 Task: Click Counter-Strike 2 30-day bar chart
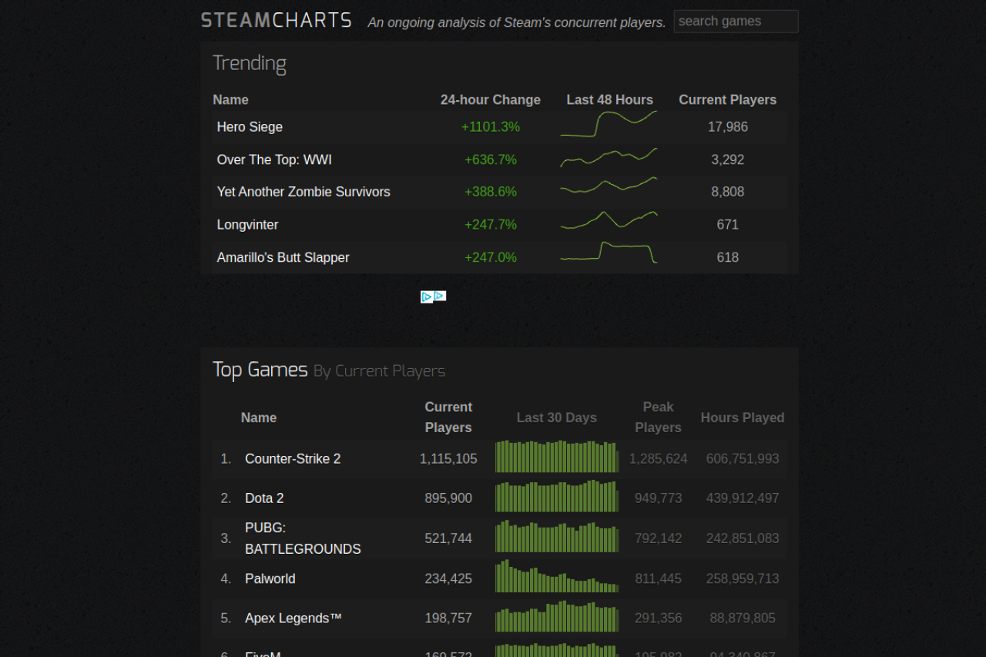(x=557, y=457)
